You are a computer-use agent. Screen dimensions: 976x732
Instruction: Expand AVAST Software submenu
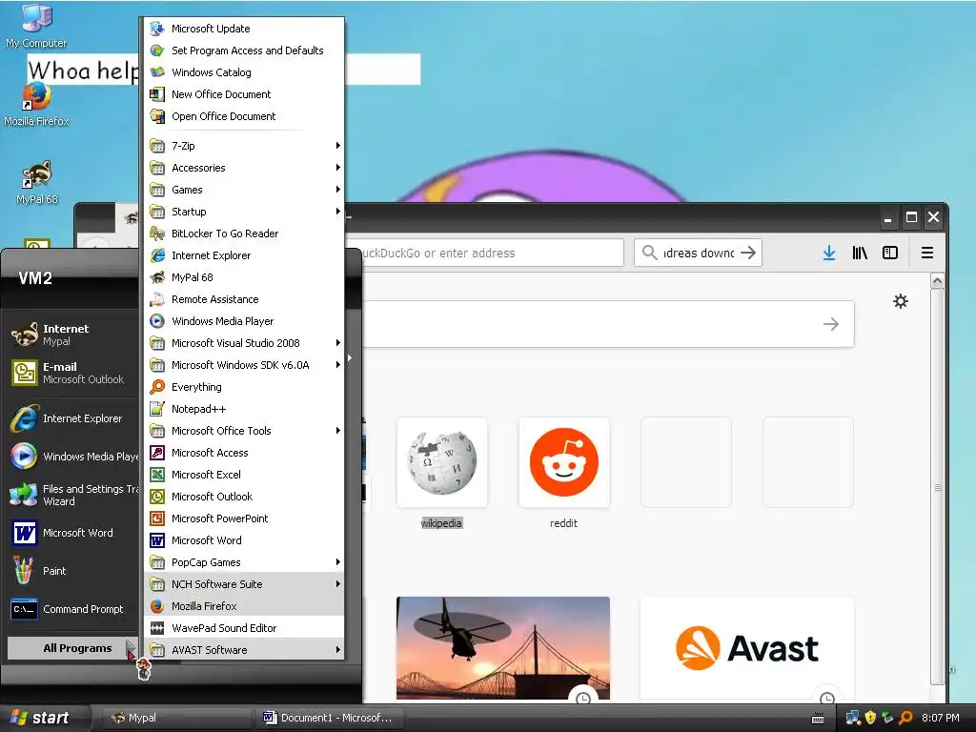[244, 650]
